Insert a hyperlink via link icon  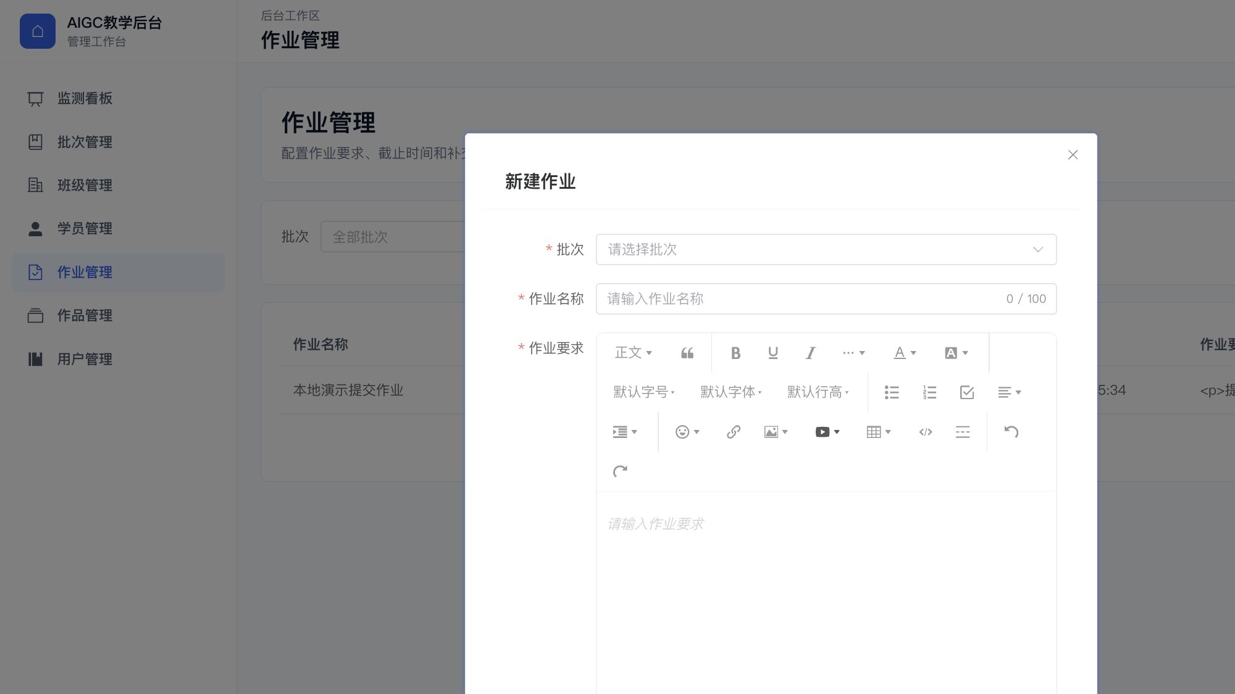(733, 432)
